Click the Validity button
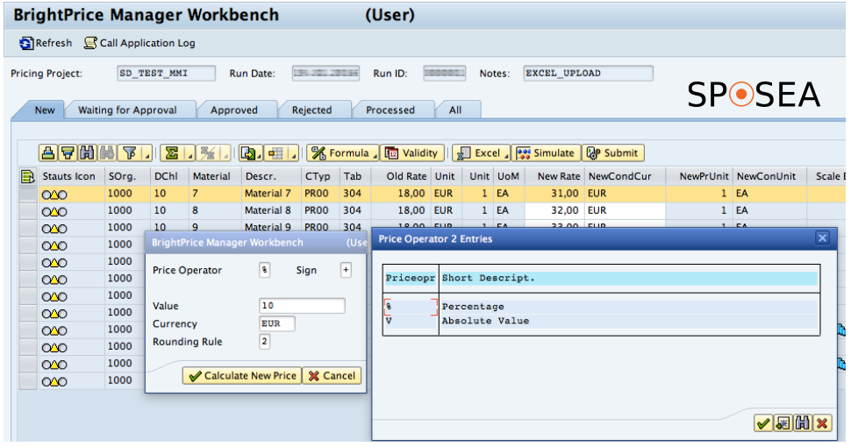This screenshot has height=447, width=851. click(412, 153)
